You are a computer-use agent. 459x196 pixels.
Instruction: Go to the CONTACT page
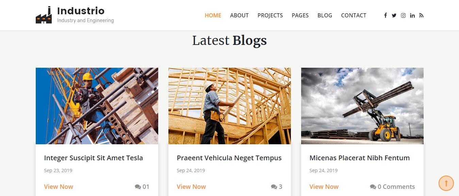pos(354,15)
